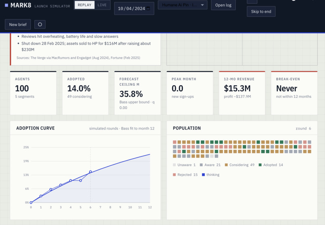Click the Peak month value 0.0

point(177,89)
